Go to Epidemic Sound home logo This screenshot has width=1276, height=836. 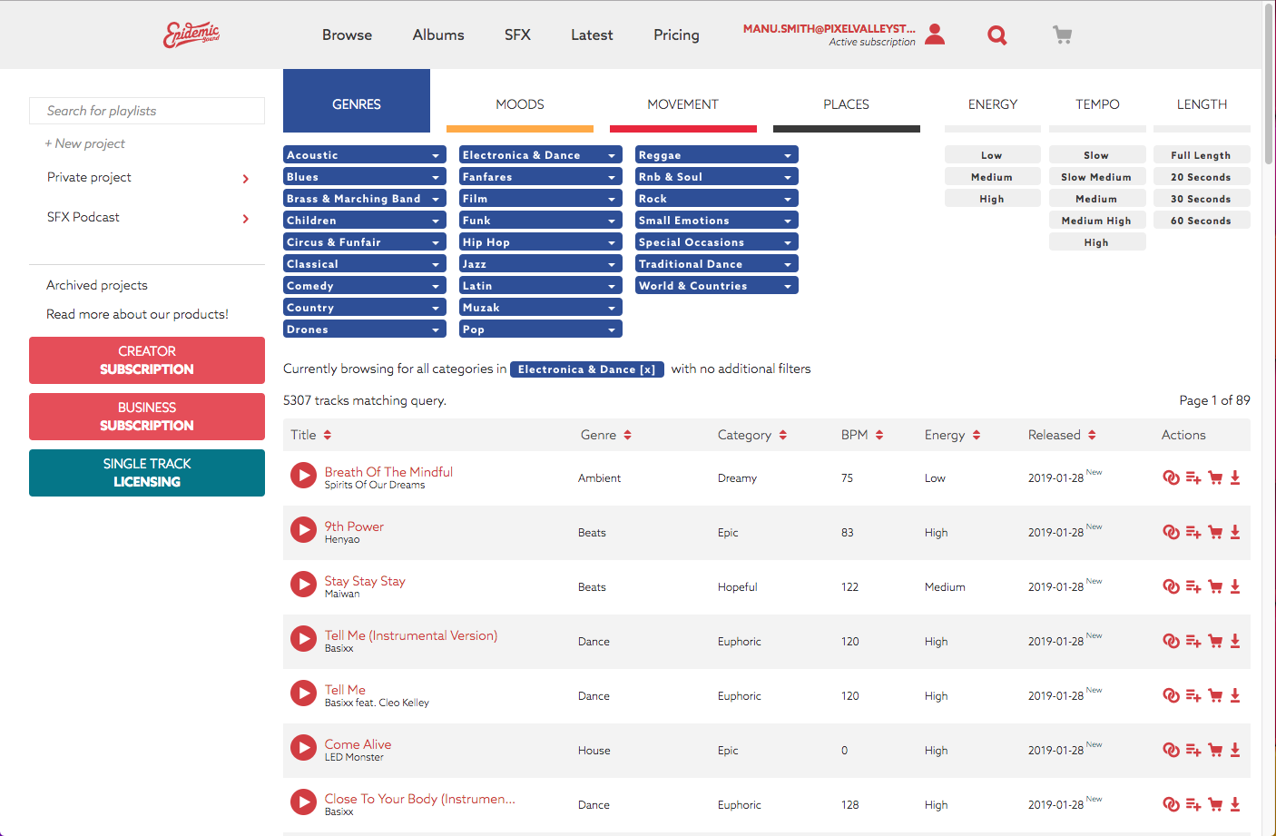tap(191, 34)
